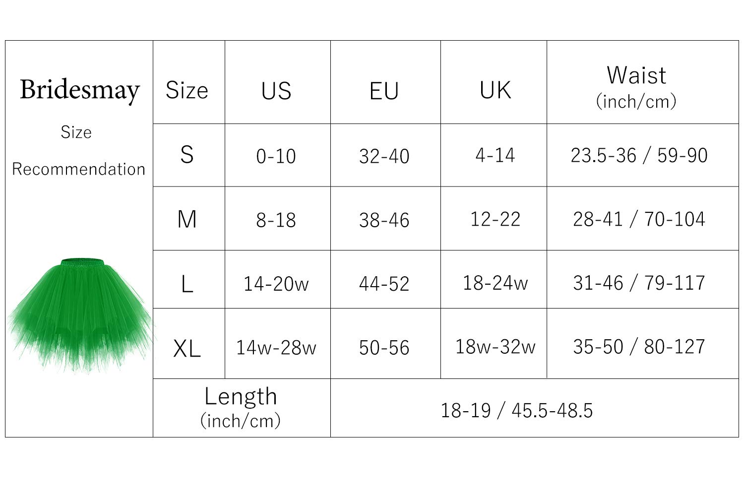Select the S size row label

click(187, 155)
